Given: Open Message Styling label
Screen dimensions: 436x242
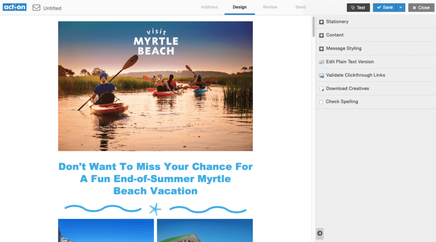Looking at the screenshot, I should pos(344,48).
